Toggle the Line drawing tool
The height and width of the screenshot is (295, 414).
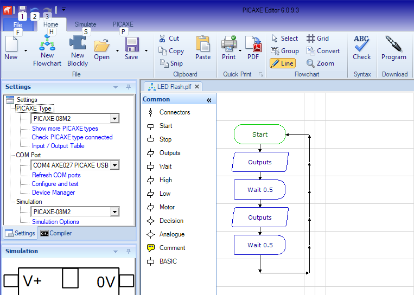(x=282, y=63)
